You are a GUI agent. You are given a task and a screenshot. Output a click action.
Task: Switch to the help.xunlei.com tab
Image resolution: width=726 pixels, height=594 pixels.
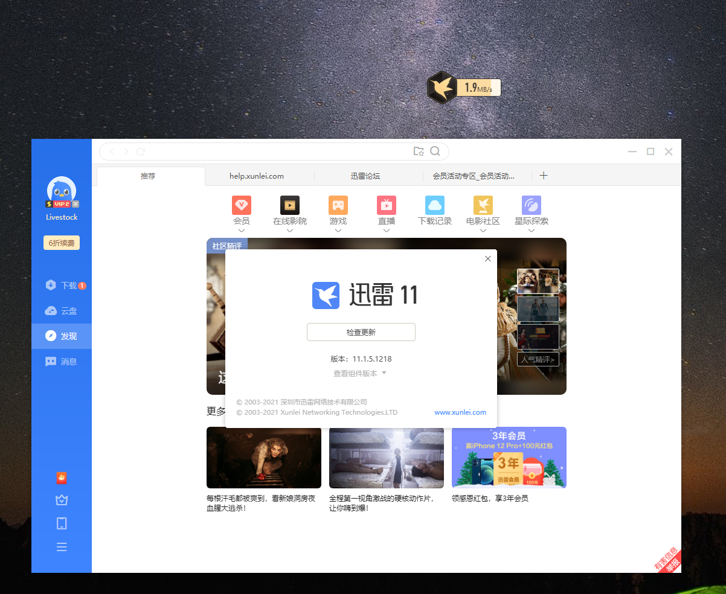(257, 176)
